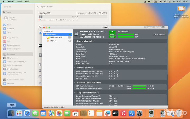
Task: Click the DriveDx icon in Dock
Action: click(151, 113)
